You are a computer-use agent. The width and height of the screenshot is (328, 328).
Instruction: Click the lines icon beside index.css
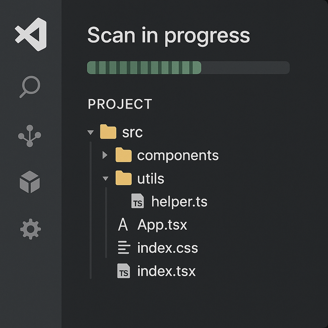(124, 248)
